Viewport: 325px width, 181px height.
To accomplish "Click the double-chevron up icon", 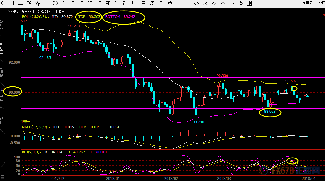I will pyautogui.click(x=223, y=3).
